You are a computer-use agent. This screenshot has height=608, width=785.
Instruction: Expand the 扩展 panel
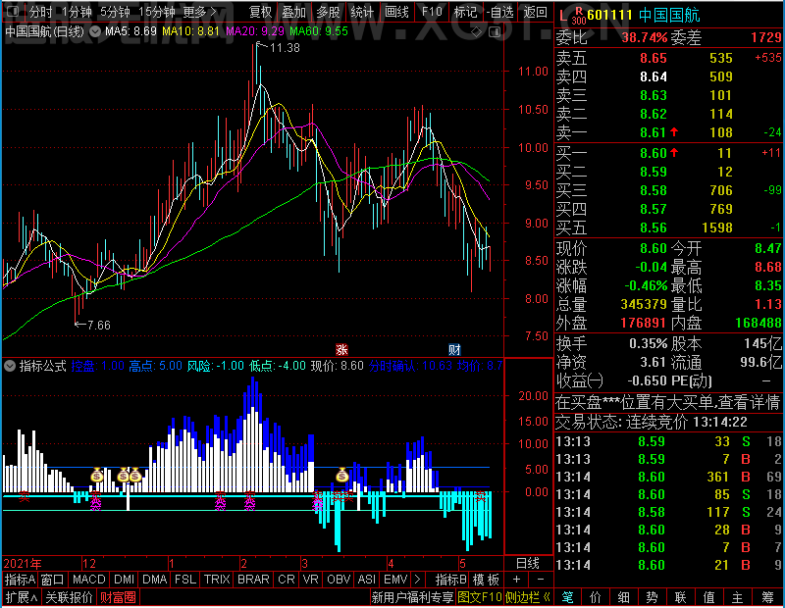click(22, 597)
